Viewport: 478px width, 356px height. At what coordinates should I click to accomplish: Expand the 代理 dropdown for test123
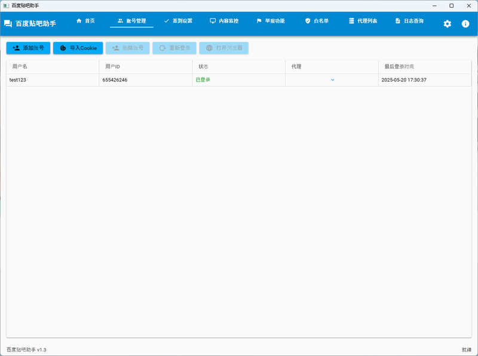332,80
